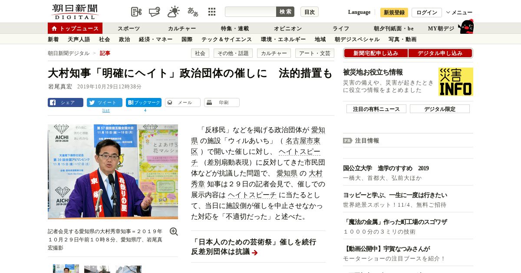Open the オピニオン tab
Image resolution: width=521 pixels, height=273 pixels.
click(288, 29)
